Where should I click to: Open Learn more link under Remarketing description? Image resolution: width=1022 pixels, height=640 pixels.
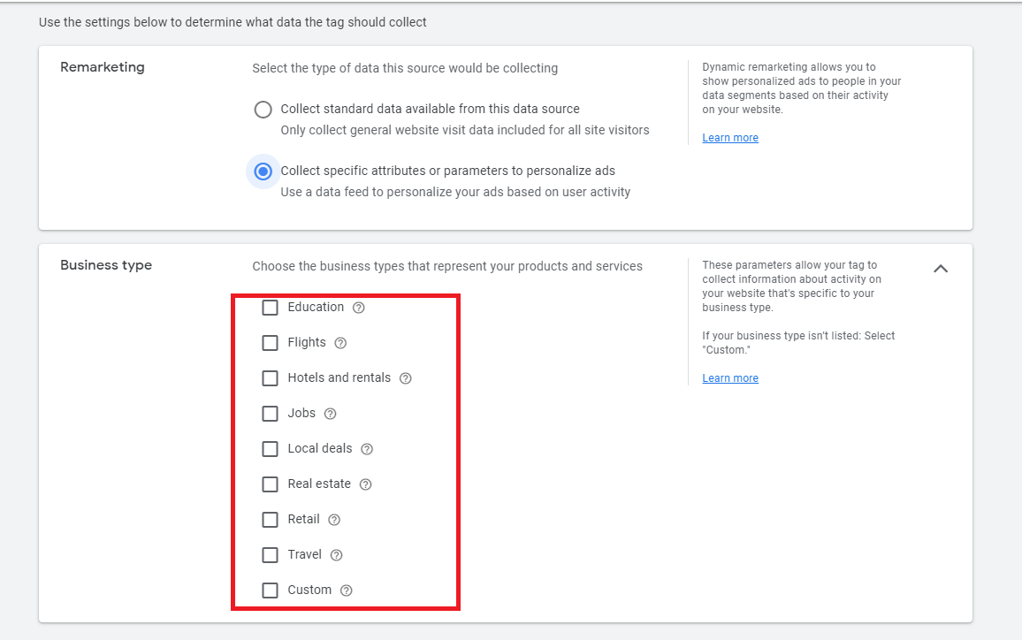[x=730, y=138]
